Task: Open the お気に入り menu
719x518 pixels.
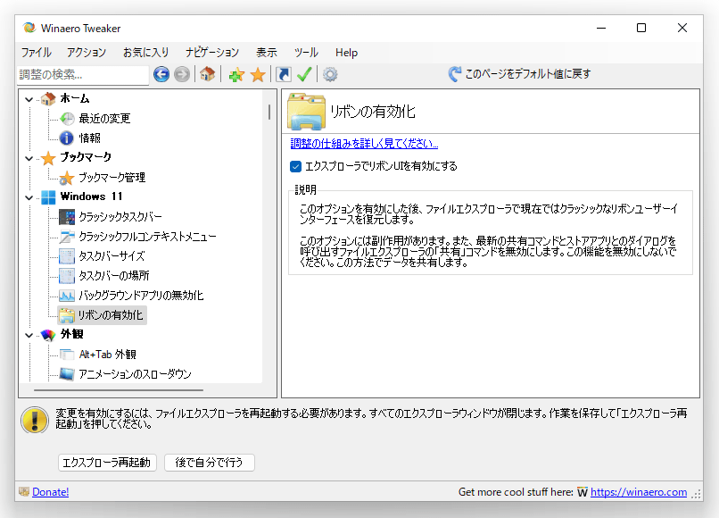Action: (145, 53)
